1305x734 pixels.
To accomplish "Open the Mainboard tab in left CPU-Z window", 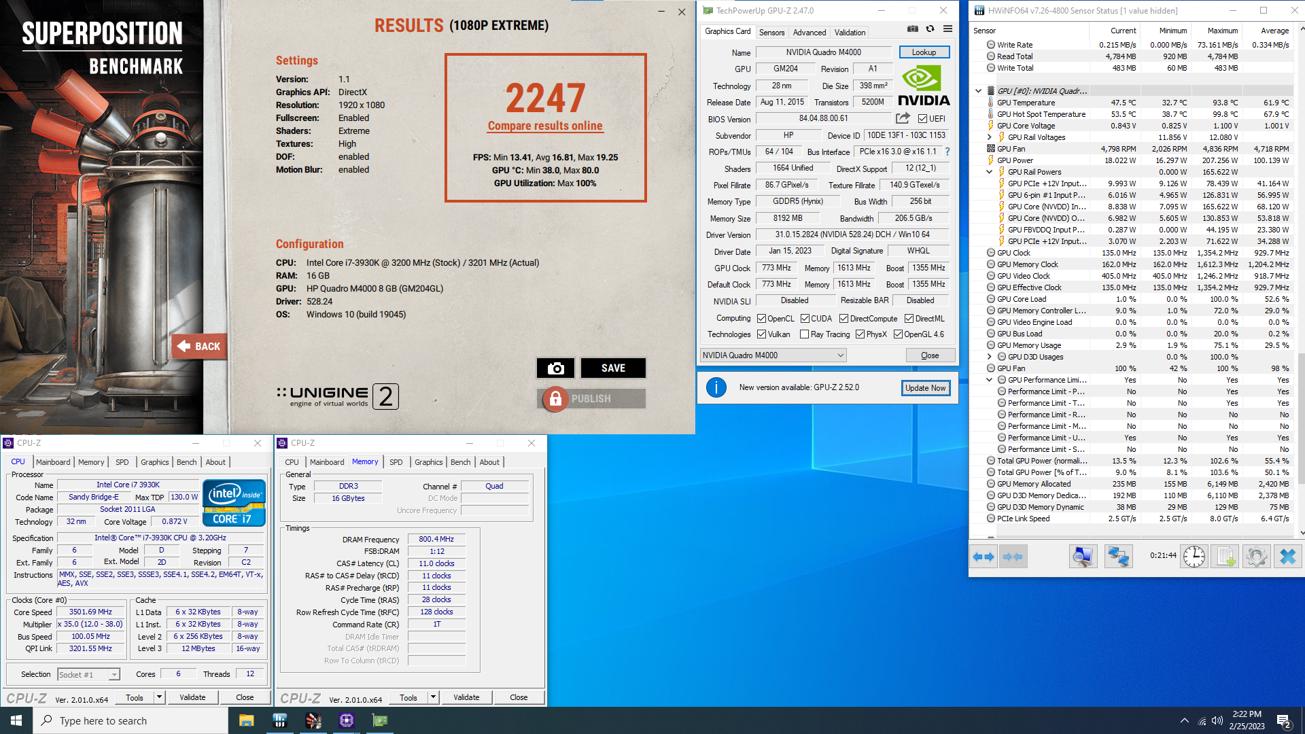I will click(x=53, y=462).
